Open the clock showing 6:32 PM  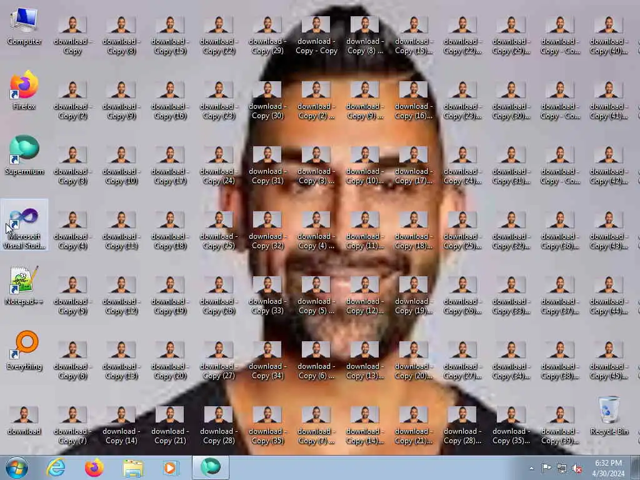click(608, 468)
